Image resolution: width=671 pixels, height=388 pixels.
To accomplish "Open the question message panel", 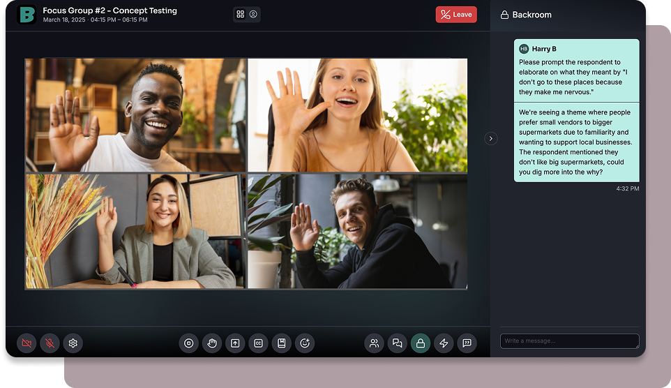I will click(x=467, y=343).
